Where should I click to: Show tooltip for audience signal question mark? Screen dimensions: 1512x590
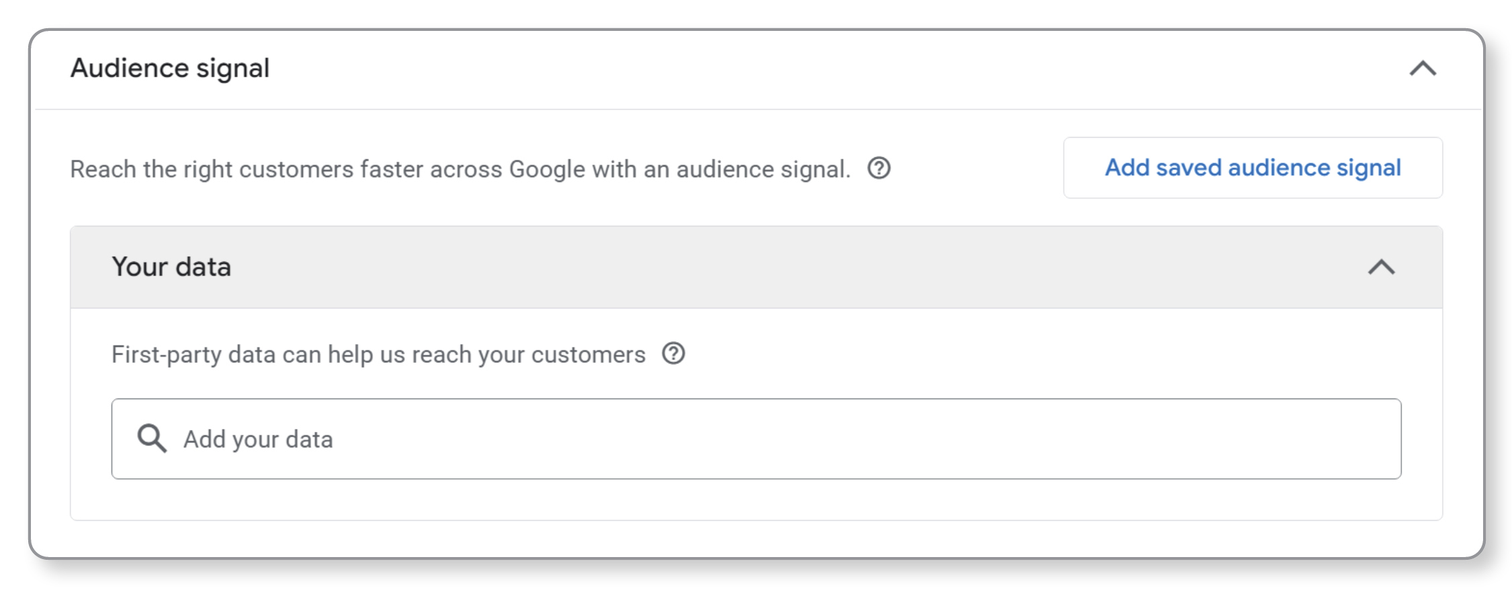[879, 168]
